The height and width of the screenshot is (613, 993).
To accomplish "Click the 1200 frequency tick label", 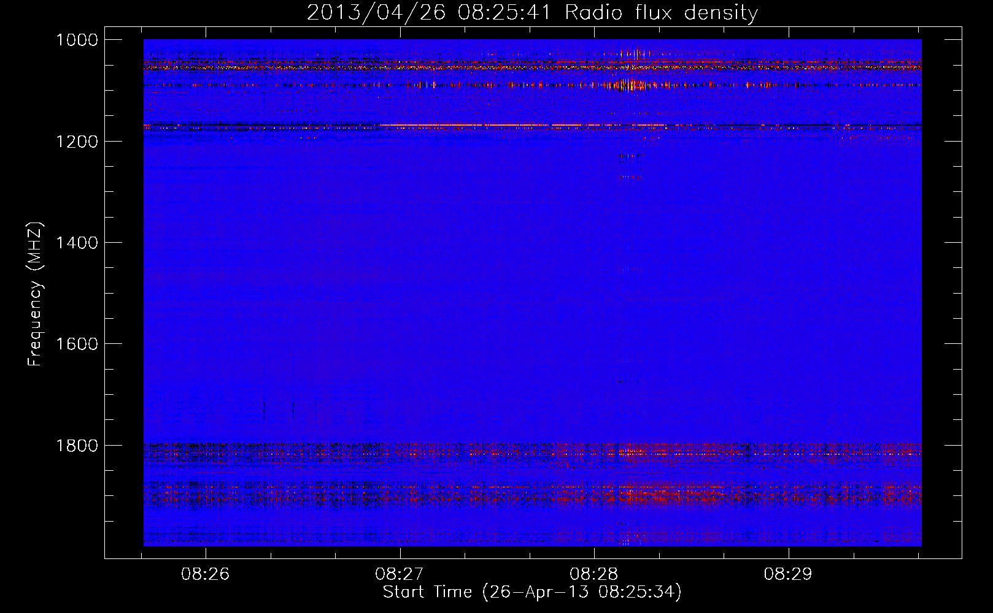I will coord(77,142).
